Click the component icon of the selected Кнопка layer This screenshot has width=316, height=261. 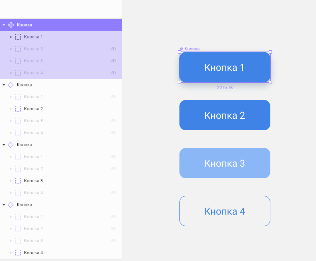[x=11, y=25]
